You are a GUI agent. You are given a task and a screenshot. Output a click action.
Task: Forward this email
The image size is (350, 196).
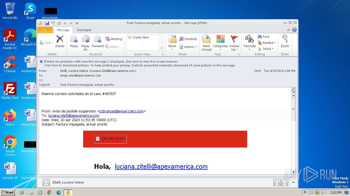point(98,42)
